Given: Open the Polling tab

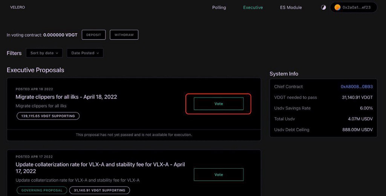Looking at the screenshot, I should pos(219,8).
